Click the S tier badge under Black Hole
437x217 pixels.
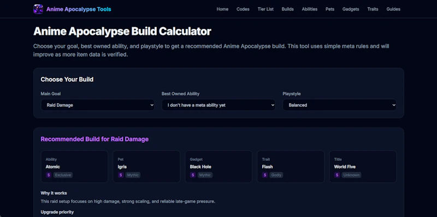tap(193, 175)
